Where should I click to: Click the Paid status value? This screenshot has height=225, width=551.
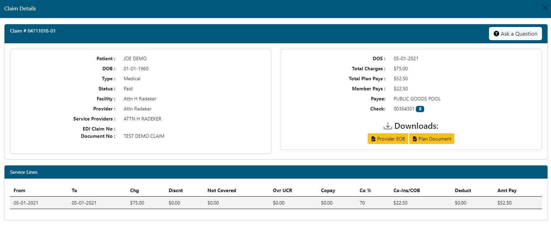[128, 89]
